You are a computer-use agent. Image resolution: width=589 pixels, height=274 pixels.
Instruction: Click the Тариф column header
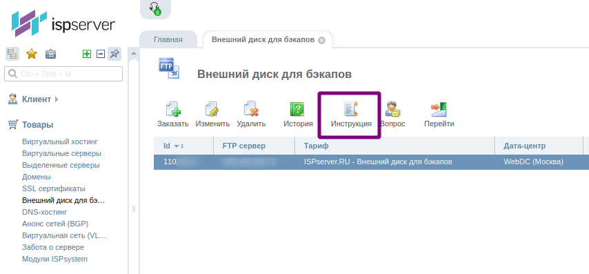point(395,146)
